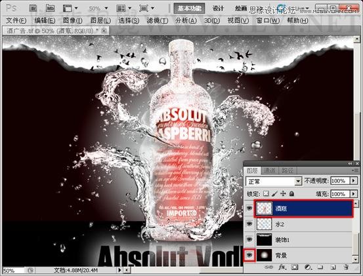
Task: Select the 水2 layer thumbnail
Action: point(264,224)
